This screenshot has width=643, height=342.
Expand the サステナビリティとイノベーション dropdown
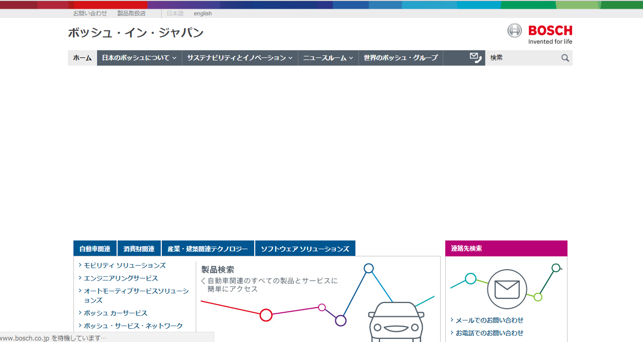point(240,58)
